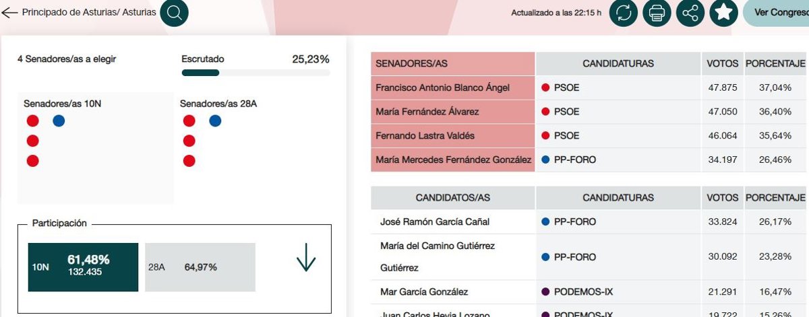809x317 pixels.
Task: Click the participation down arrow icon
Action: click(x=306, y=258)
